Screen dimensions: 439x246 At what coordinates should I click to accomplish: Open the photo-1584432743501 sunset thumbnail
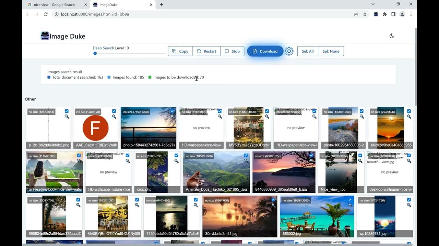(x=149, y=128)
